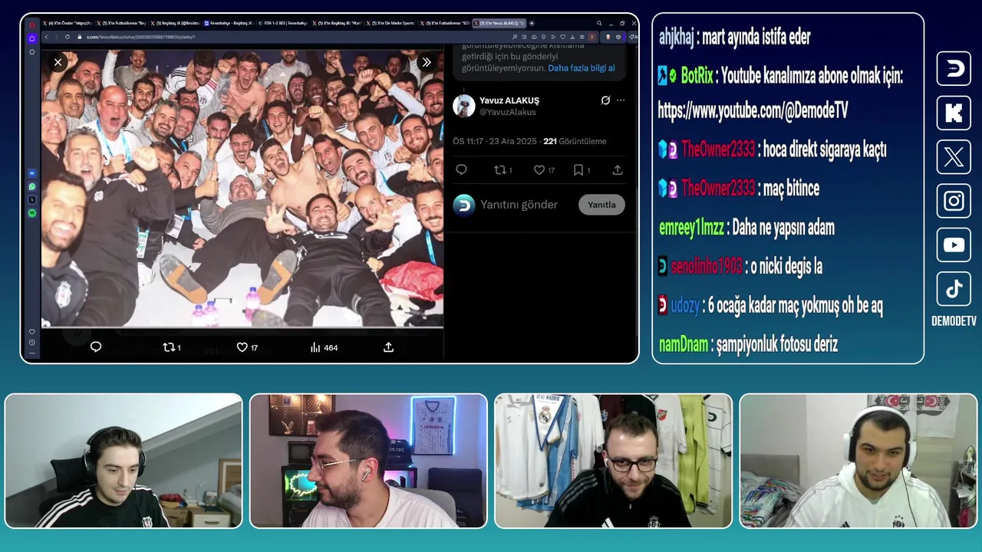Screen dimensions: 982x552
Task: Open WhatsApp in the browser sidebar
Action: (x=32, y=187)
